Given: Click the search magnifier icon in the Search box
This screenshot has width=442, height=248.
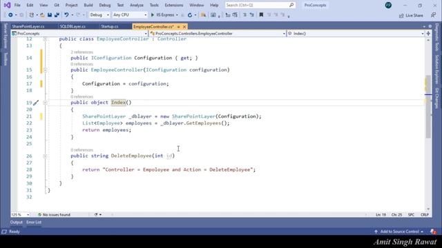Looking at the screenshot, I should pos(291,5).
